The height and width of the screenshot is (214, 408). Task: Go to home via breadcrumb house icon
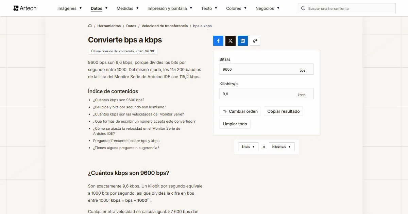90,26
